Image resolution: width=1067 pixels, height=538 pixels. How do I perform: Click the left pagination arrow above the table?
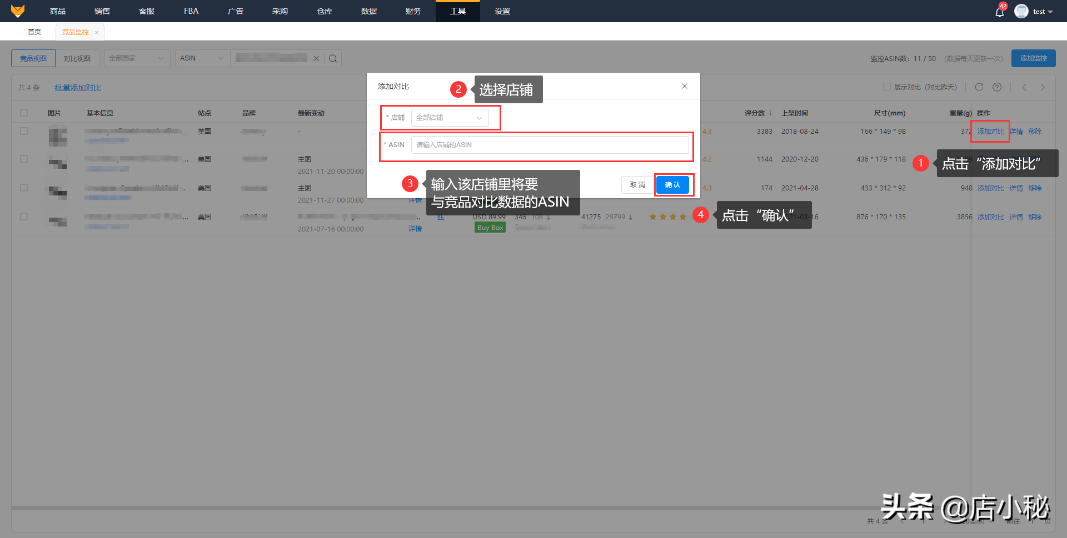[x=1025, y=87]
